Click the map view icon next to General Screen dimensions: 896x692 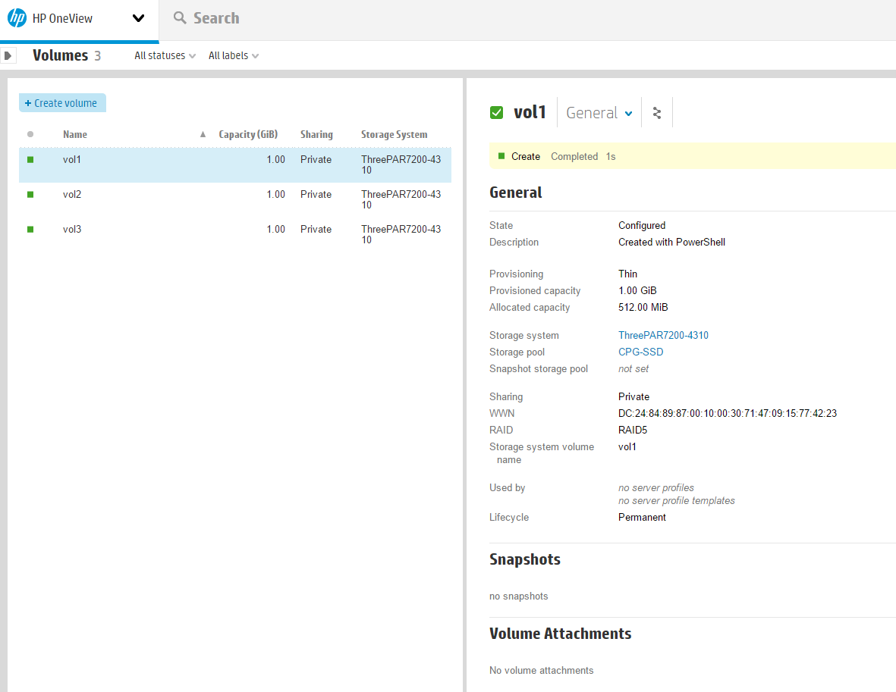(x=657, y=113)
